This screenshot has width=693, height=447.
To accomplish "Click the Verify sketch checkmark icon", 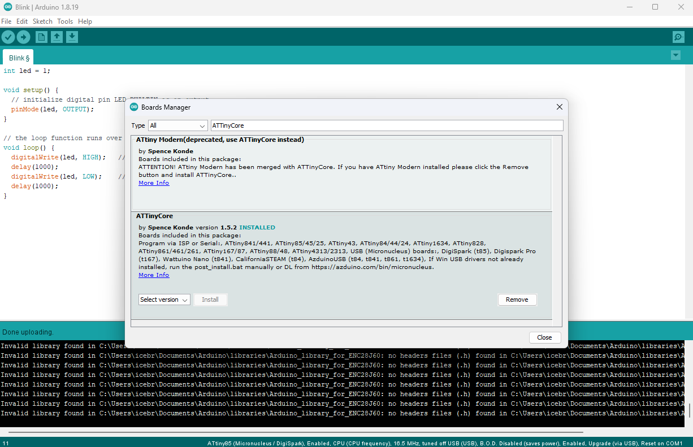I will (x=8, y=37).
